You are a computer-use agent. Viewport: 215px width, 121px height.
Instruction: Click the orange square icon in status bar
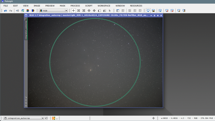point(53,118)
